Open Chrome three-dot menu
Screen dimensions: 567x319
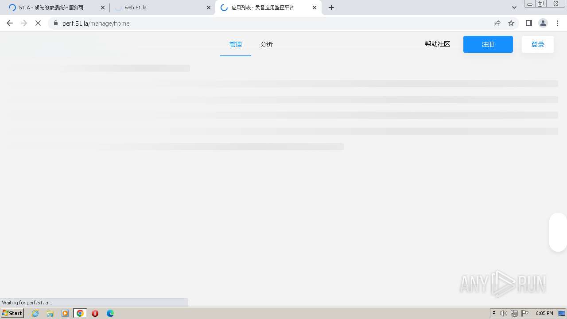coord(558,23)
